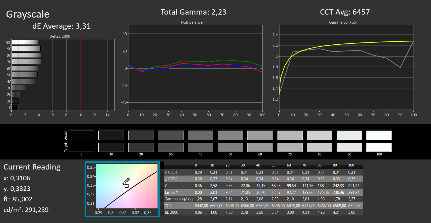Click the RGB Balance chart title

click(192, 22)
